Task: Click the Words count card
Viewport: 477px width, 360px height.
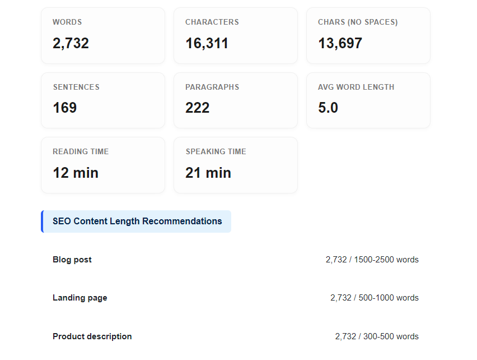Action: (x=103, y=36)
